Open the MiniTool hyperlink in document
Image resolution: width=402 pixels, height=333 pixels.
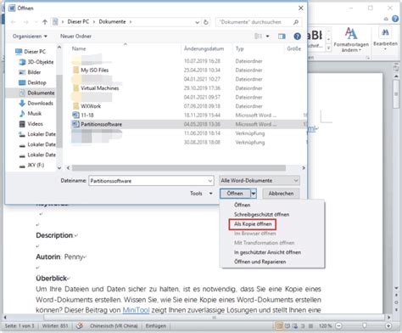click(136, 310)
